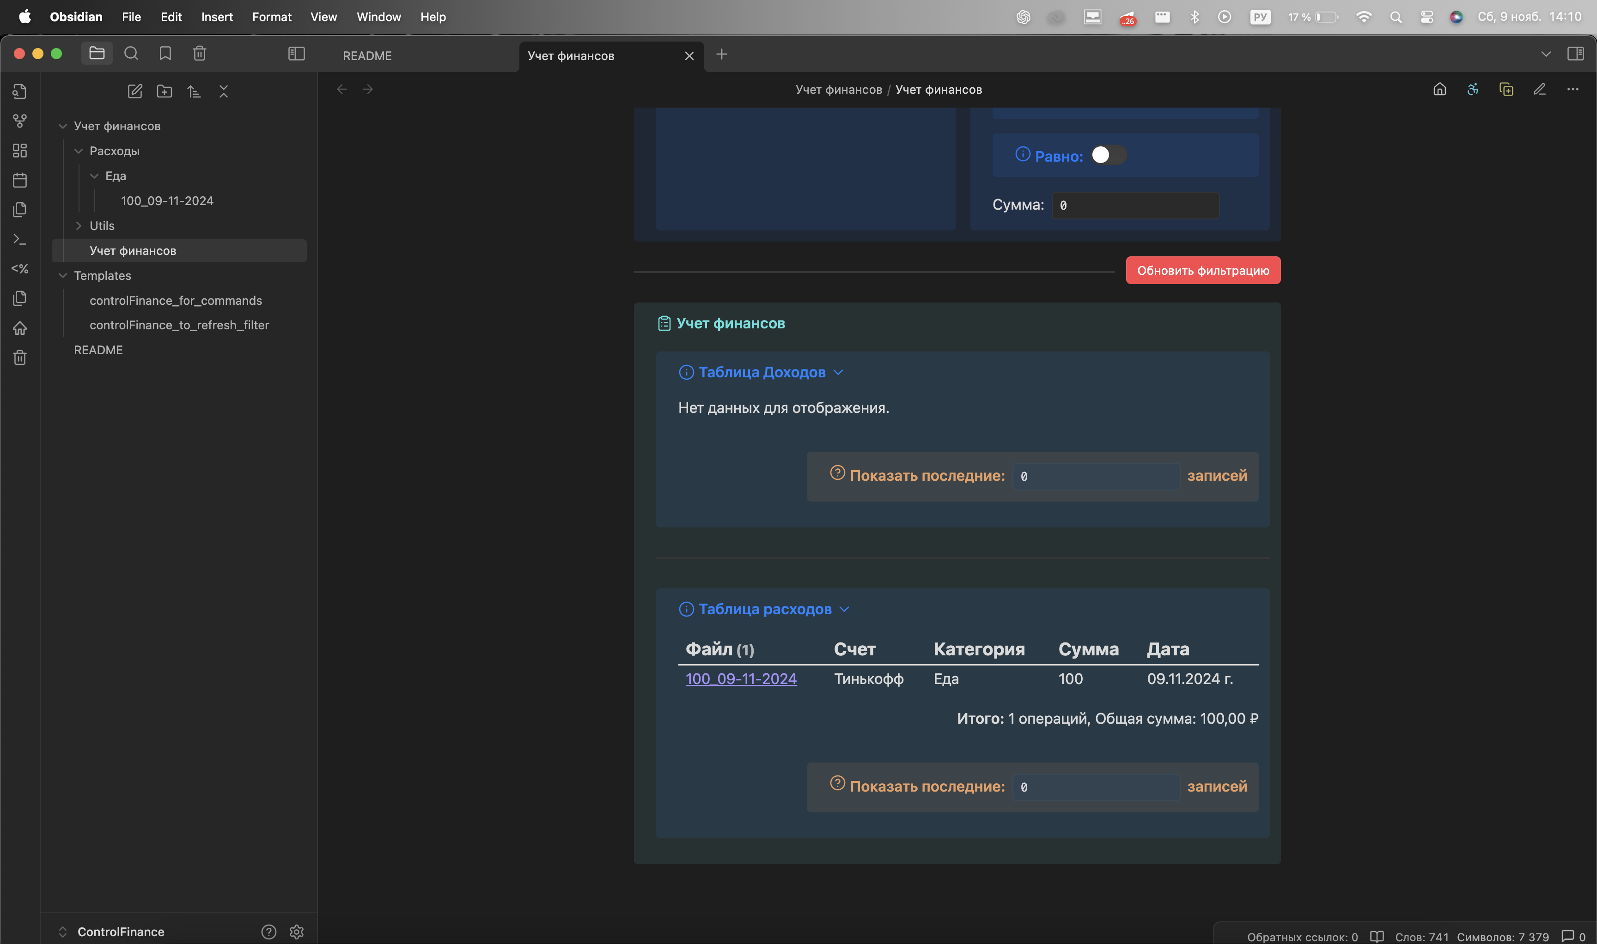
Task: Click the Обновить фильтрацию button
Action: tap(1202, 271)
